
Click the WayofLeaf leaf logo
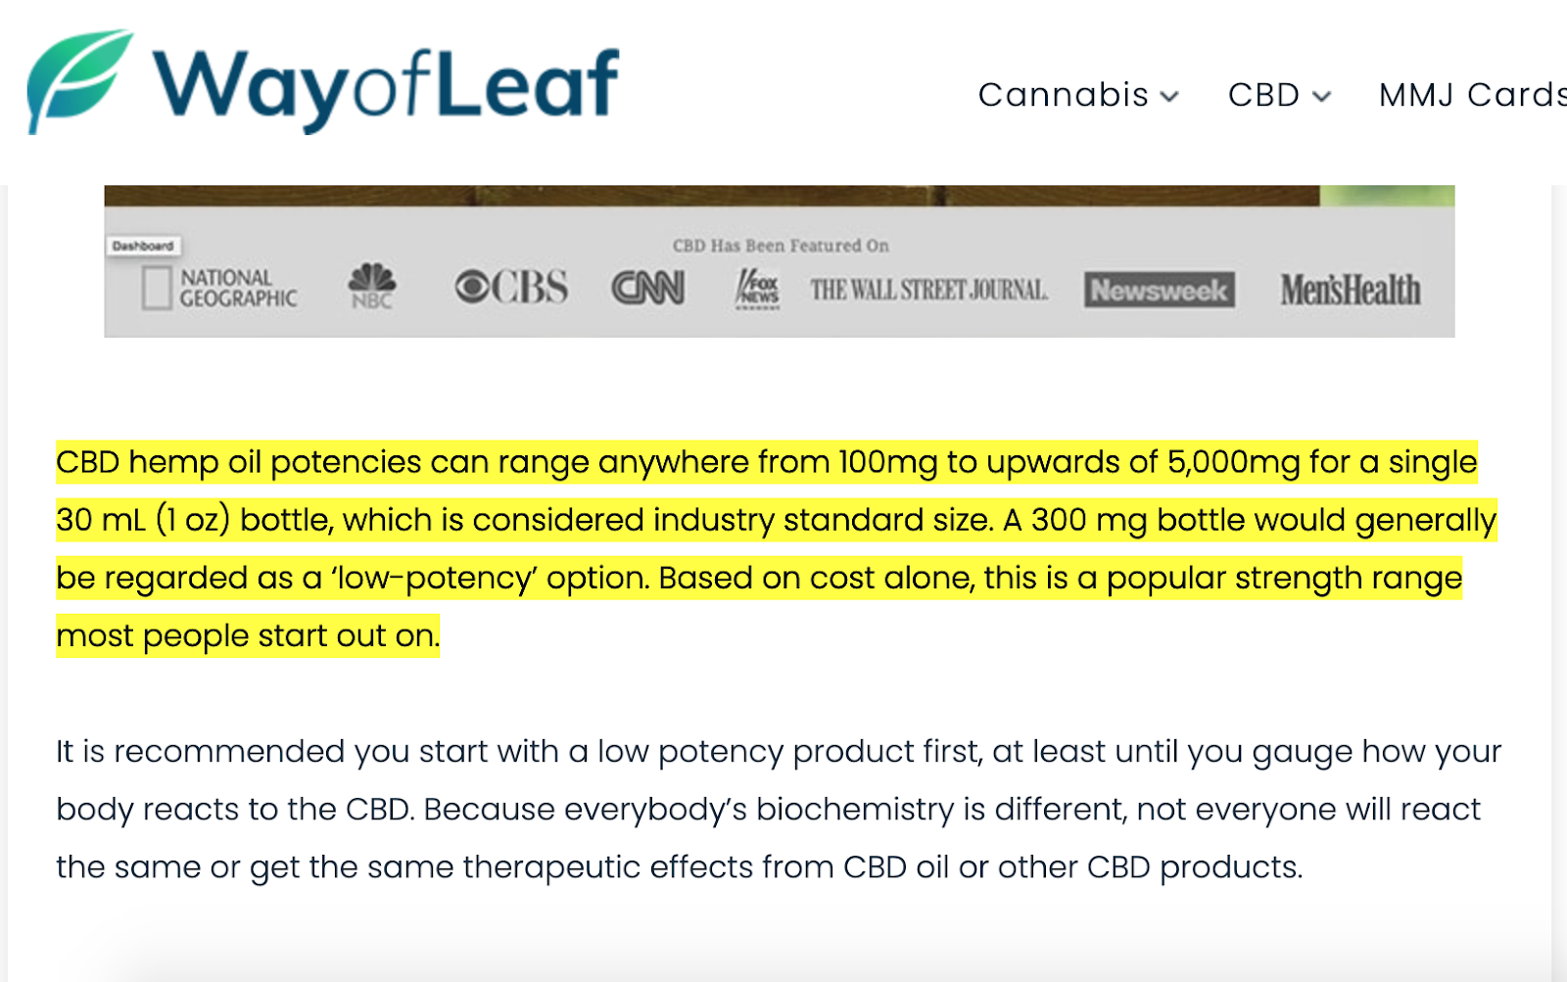78,81
